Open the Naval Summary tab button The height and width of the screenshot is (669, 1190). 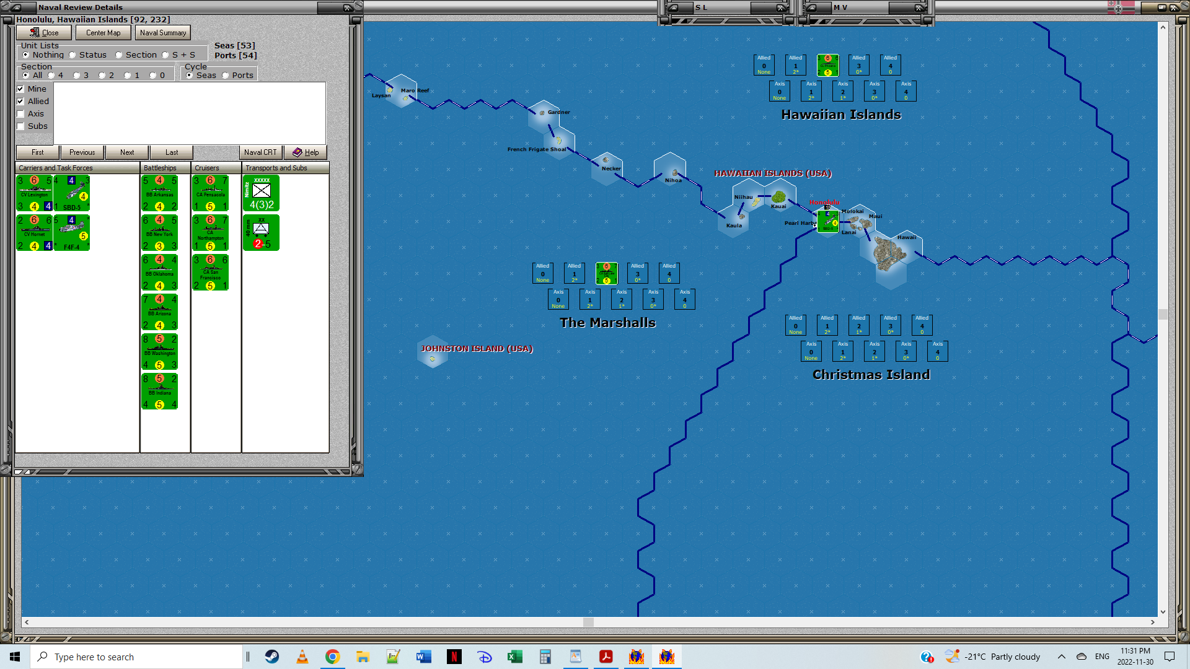162,33
